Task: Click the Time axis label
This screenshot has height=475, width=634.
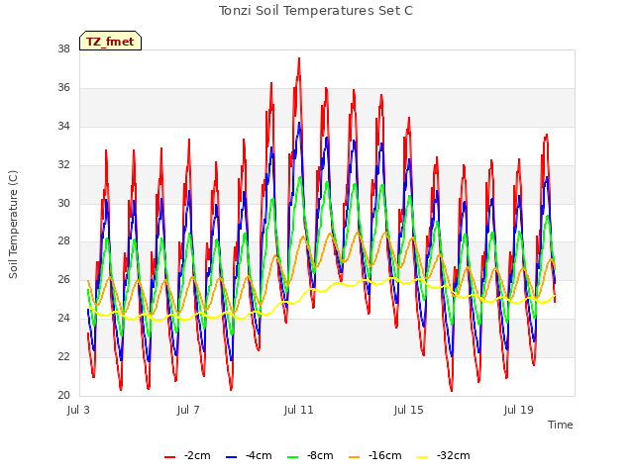Action: click(561, 425)
